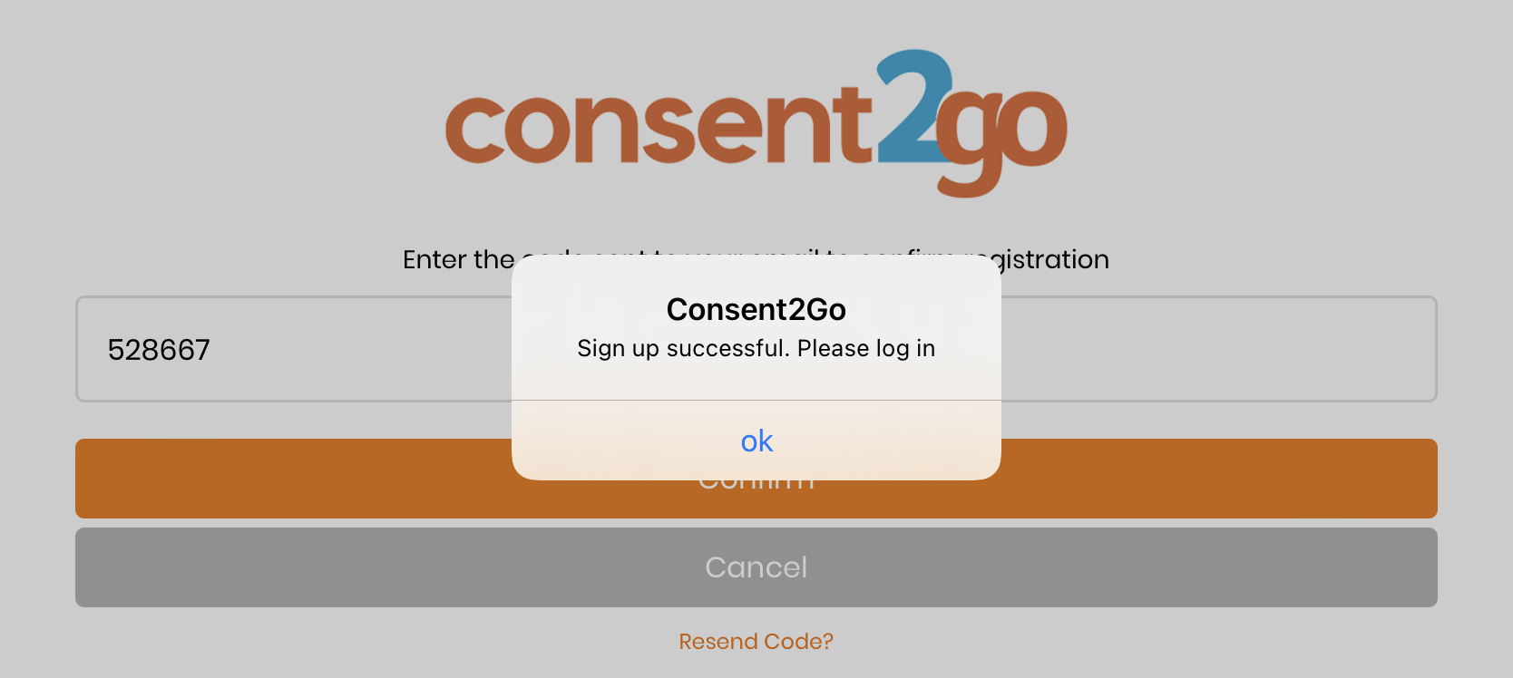The height and width of the screenshot is (678, 1513).
Task: Cancel the email confirmation process
Action: 756,567
